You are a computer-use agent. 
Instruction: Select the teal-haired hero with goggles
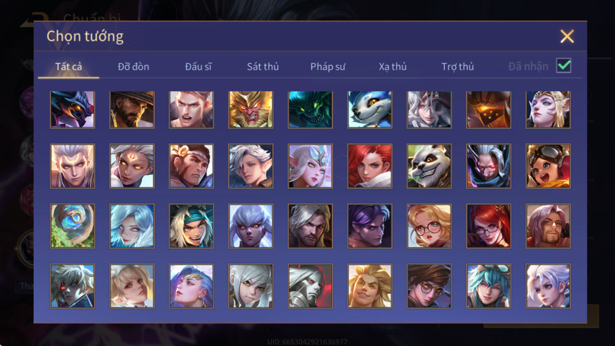click(488, 286)
